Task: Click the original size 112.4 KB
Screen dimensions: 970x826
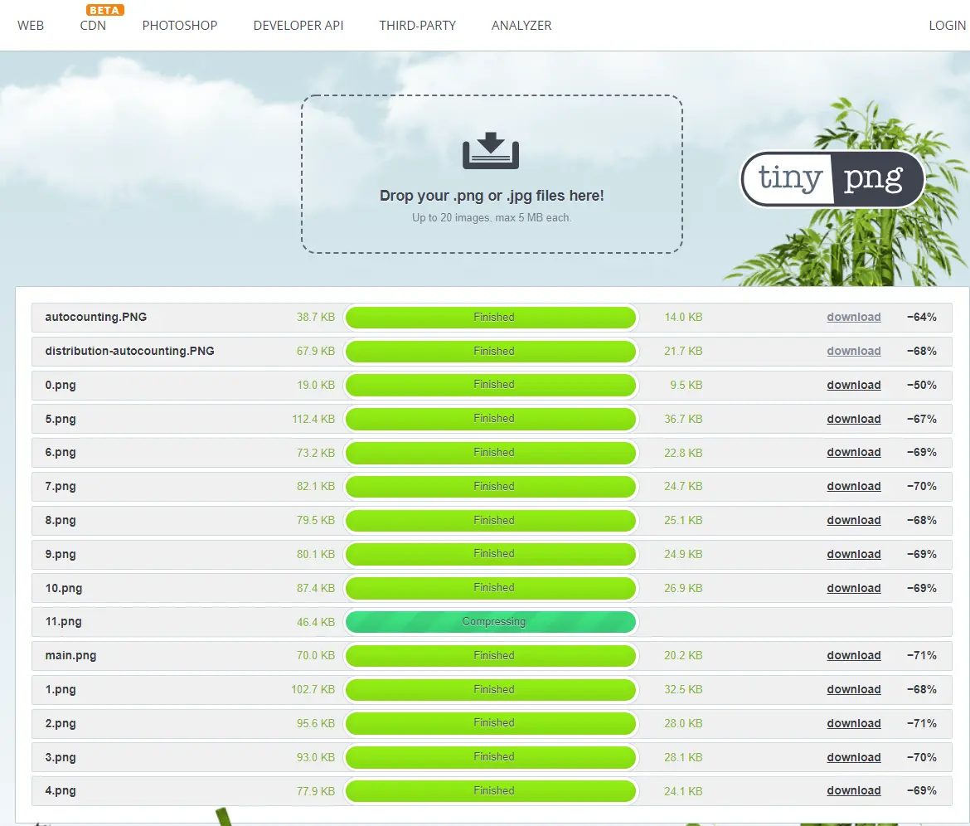Action: tap(313, 419)
